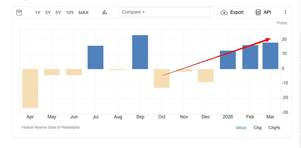Show the MAX time range
Viewport: 301px width, 148px height.
(84, 12)
